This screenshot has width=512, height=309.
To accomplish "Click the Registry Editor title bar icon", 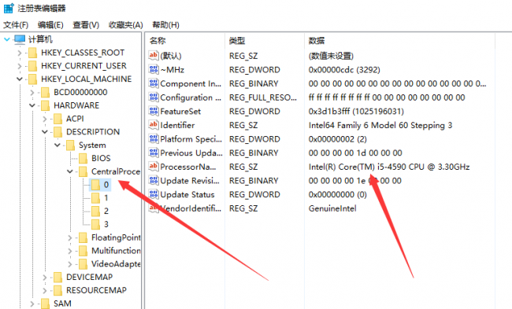I will coord(9,8).
